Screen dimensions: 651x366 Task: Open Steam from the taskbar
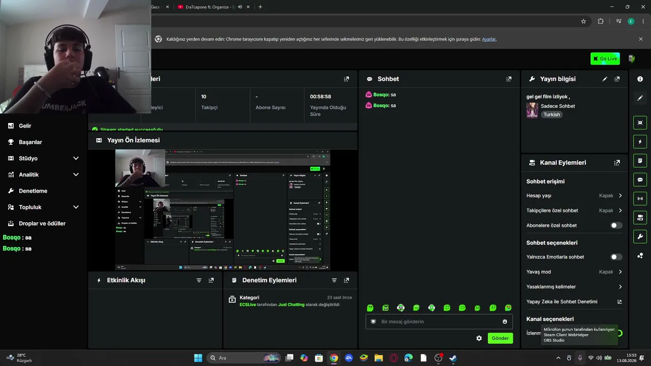453,358
